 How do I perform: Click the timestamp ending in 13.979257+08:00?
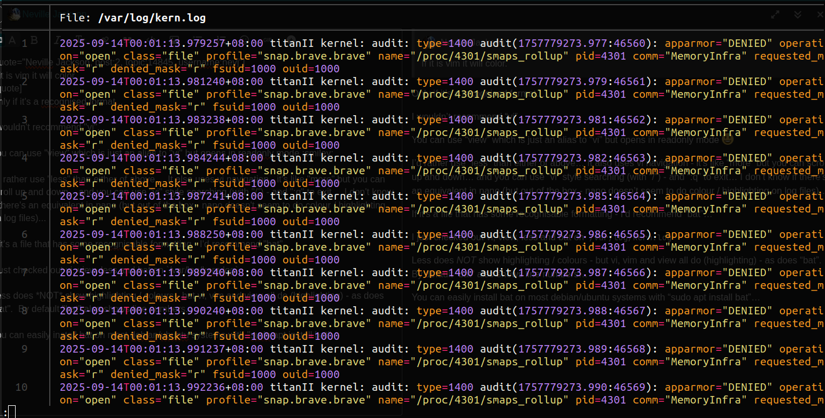point(162,43)
